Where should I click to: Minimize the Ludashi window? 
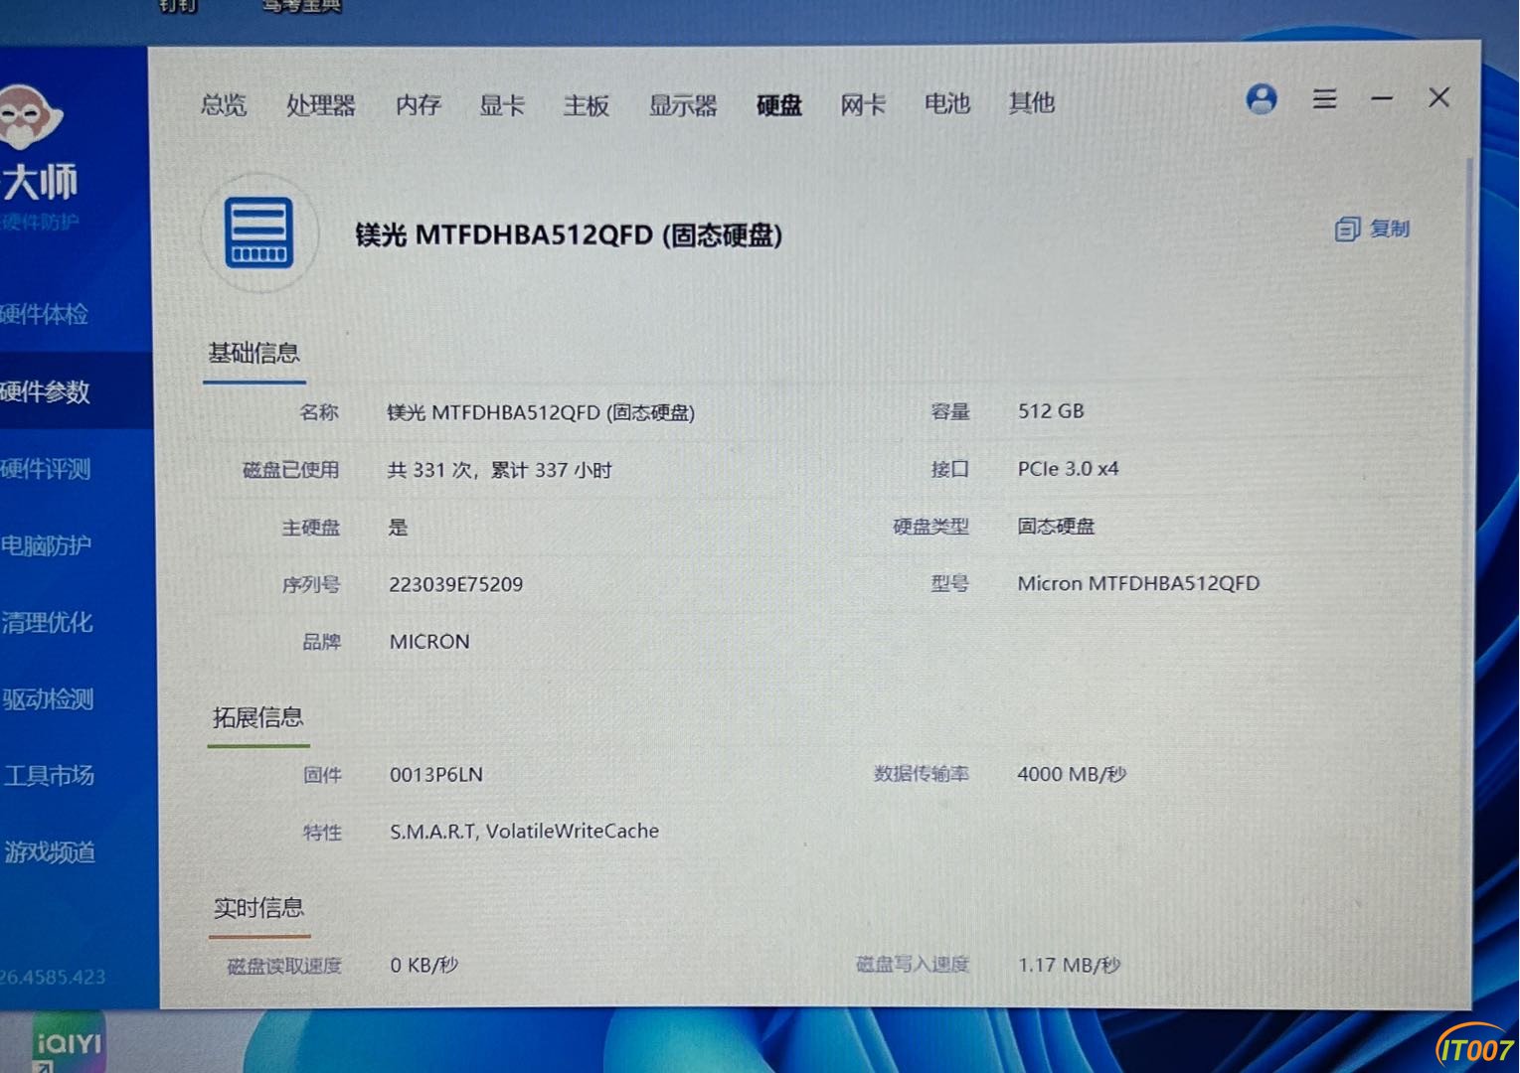(1382, 98)
